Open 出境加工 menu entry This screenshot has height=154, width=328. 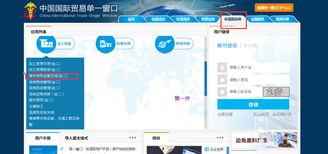36,106
